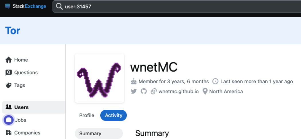Click the magnifier icon in search bar
Image resolution: width=301 pixels, height=139 pixels.
coord(59,7)
